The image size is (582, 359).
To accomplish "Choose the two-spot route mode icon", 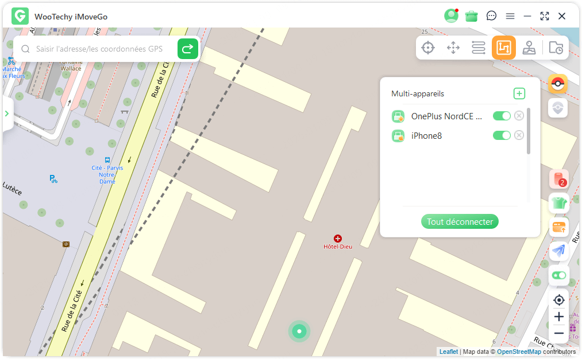I will pyautogui.click(x=479, y=48).
